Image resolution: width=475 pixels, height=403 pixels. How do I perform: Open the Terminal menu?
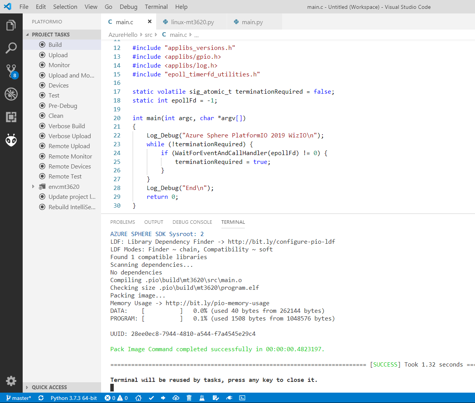(x=156, y=7)
